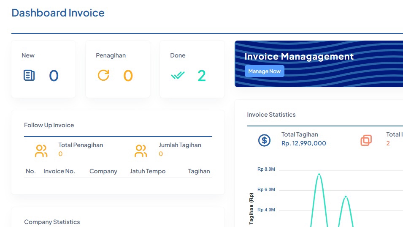Viewport: 403px width, 227px height.
Task: Sort table by Jatuh Tempo column header
Action: pyautogui.click(x=148, y=171)
